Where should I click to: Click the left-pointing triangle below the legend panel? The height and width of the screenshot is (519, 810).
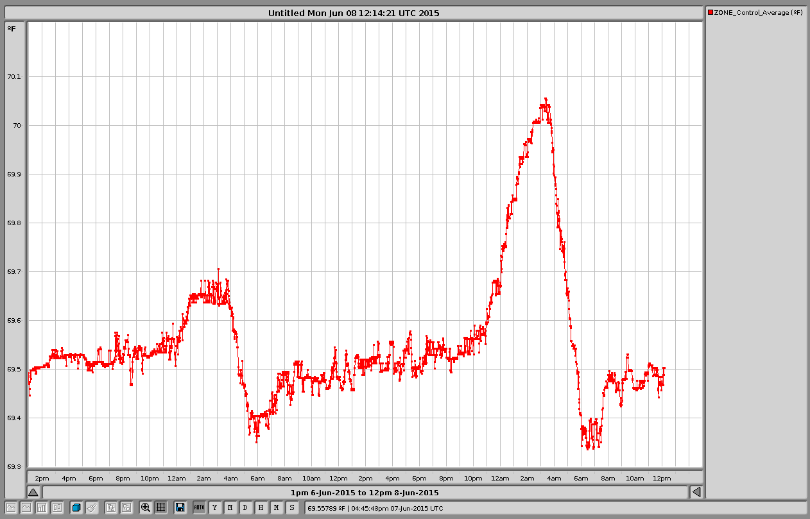pyautogui.click(x=696, y=492)
